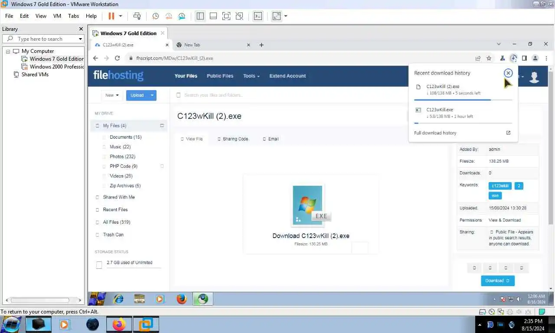The width and height of the screenshot is (555, 333).
Task: Click the blue Download button
Action: [x=498, y=281]
